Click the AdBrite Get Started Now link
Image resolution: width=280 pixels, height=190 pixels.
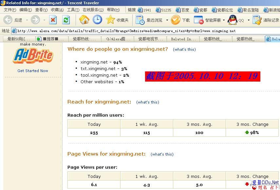[x=33, y=71]
